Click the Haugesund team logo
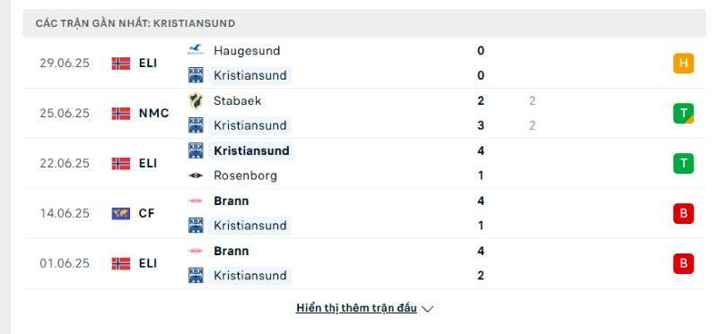This screenshot has width=718, height=334. click(x=196, y=50)
